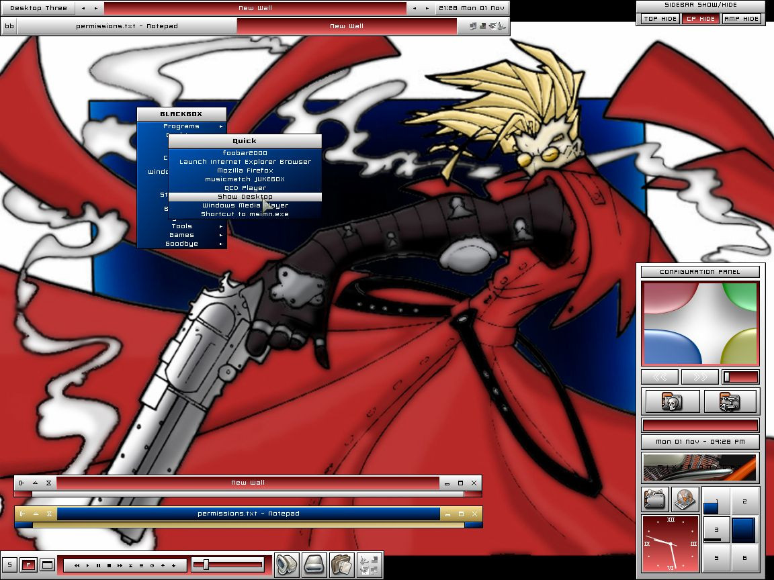This screenshot has height=580, width=774.
Task: Click the bb button on the top taskbar
Action: click(9, 26)
